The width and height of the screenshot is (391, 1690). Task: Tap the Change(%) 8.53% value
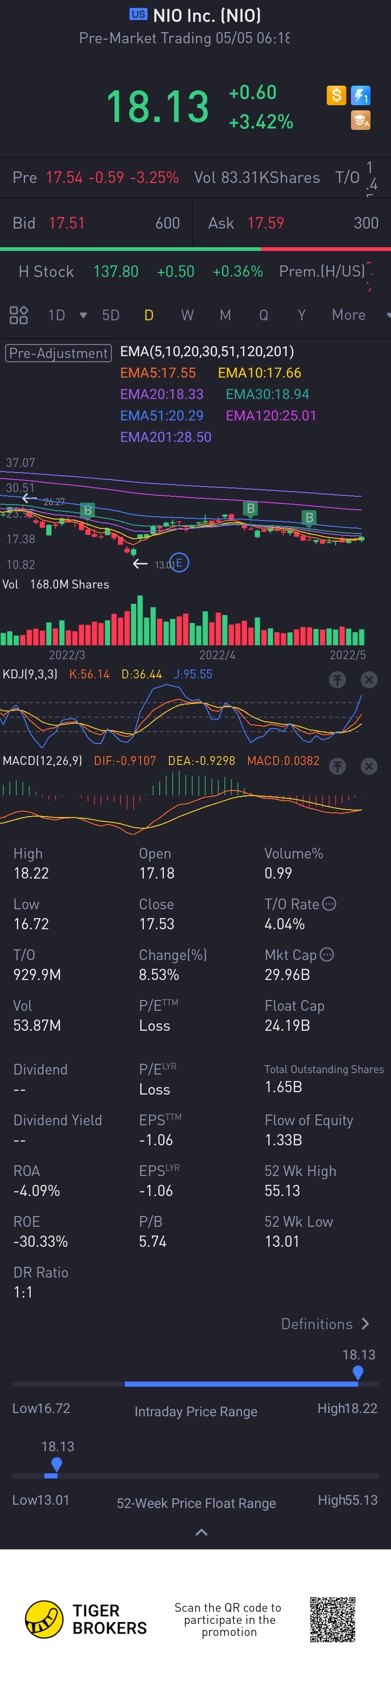click(x=159, y=974)
